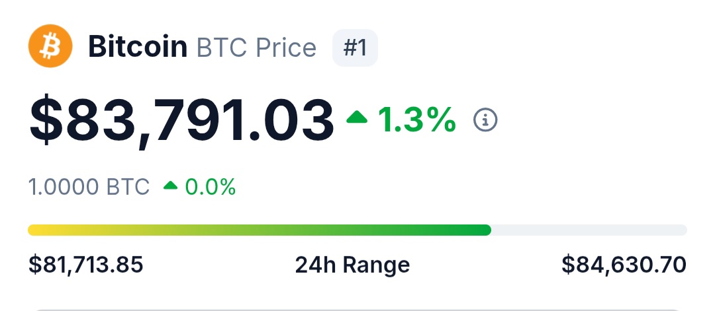This screenshot has width=715, height=311.
Task: Click the 1.0000 BTC conversion value
Action: (x=89, y=187)
